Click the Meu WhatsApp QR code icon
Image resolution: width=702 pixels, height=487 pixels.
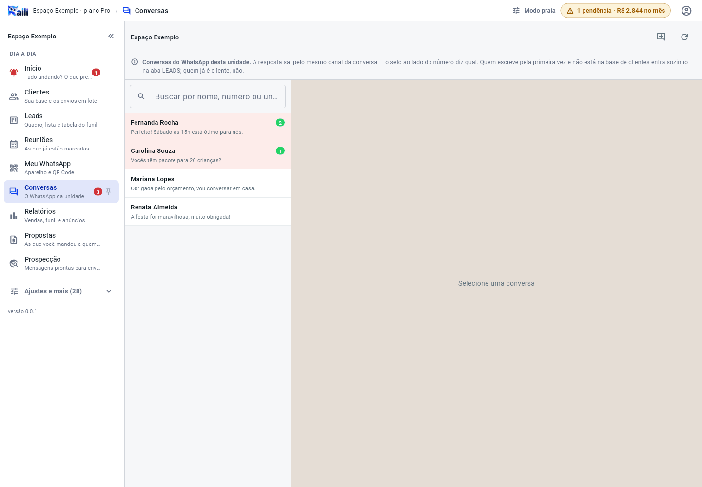(14, 168)
